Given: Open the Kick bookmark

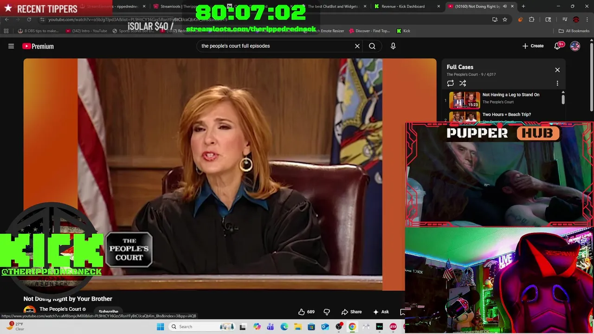Looking at the screenshot, I should pos(403,31).
